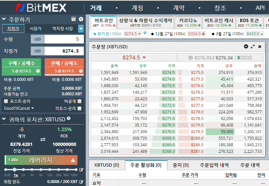Click help icon on buy button
This screenshot has height=186, width=269.
(38, 71)
